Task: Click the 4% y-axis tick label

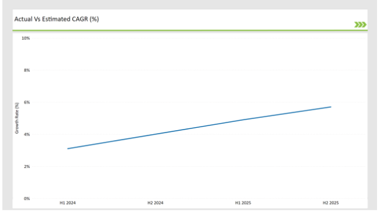Action: (x=27, y=134)
